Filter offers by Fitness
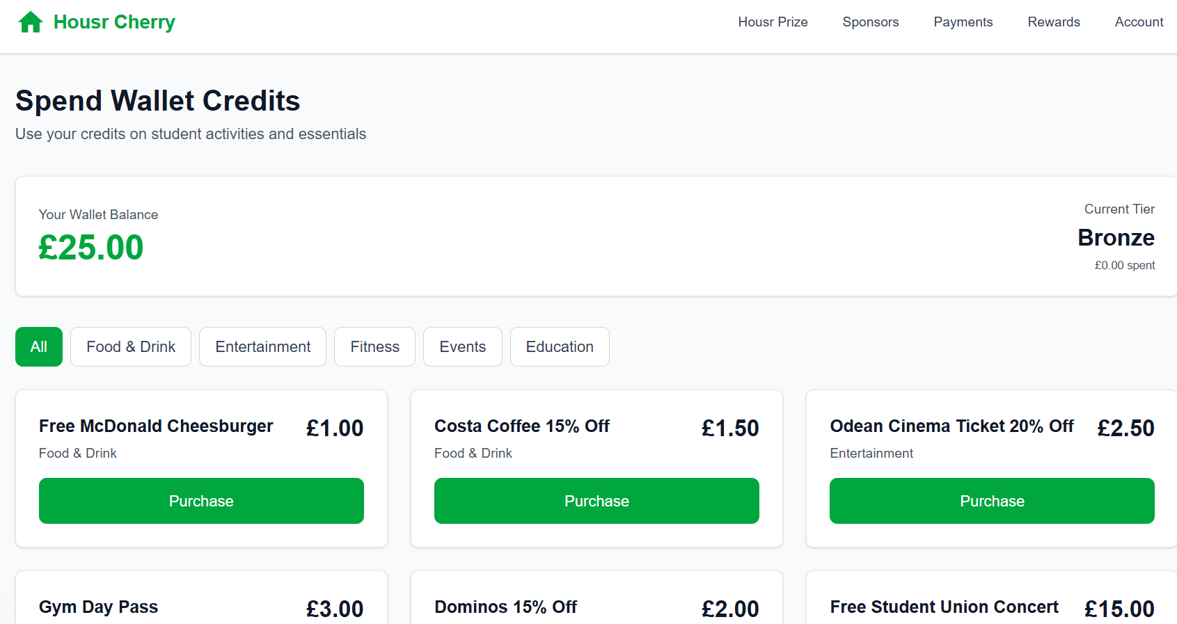This screenshot has width=1177, height=624. tap(374, 346)
